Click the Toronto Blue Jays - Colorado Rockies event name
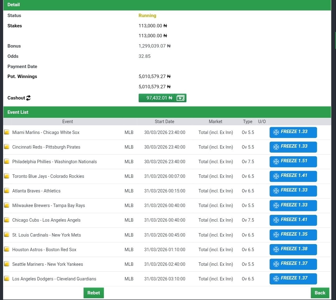 [48, 176]
